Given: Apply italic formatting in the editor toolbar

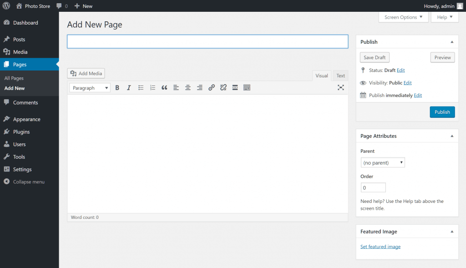Looking at the screenshot, I should pos(129,87).
